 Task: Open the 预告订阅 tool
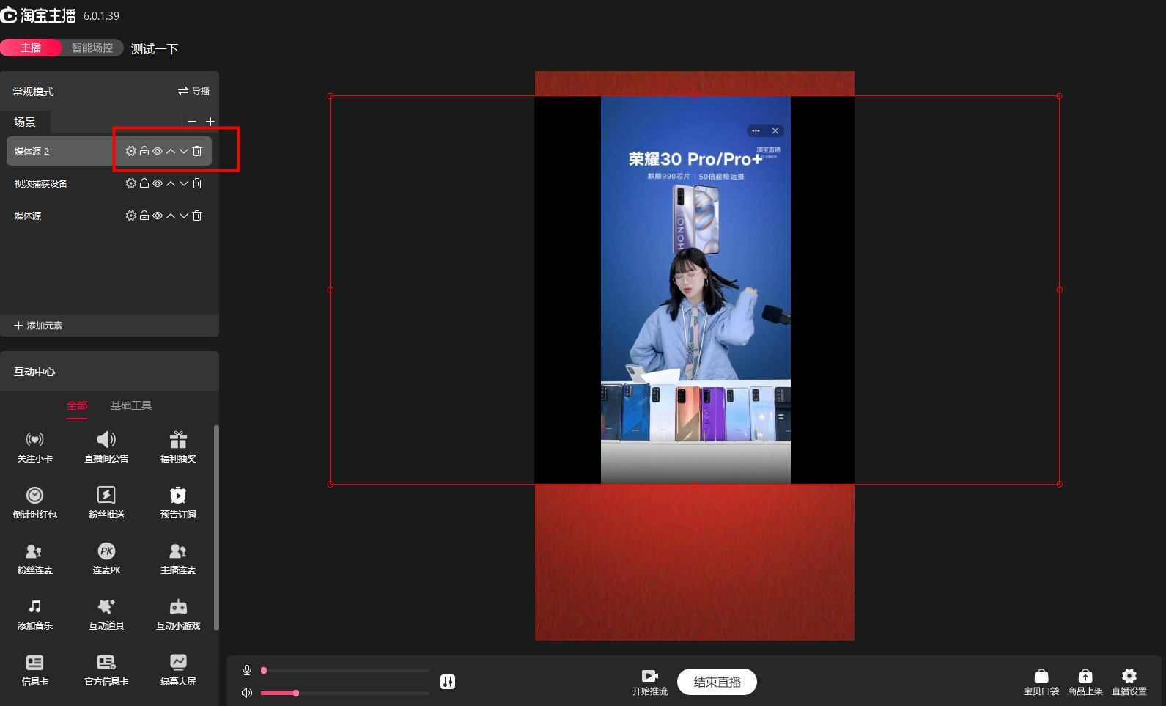(x=178, y=503)
